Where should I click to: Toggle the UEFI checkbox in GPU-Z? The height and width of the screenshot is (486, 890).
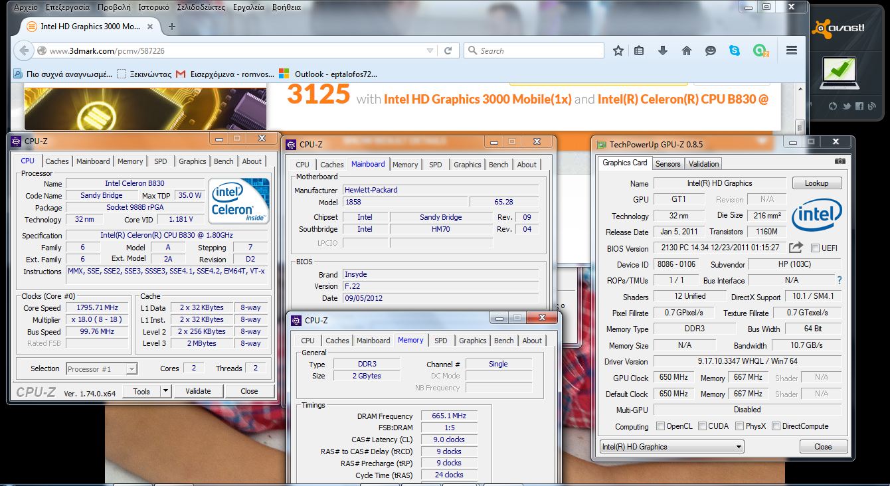(x=816, y=248)
